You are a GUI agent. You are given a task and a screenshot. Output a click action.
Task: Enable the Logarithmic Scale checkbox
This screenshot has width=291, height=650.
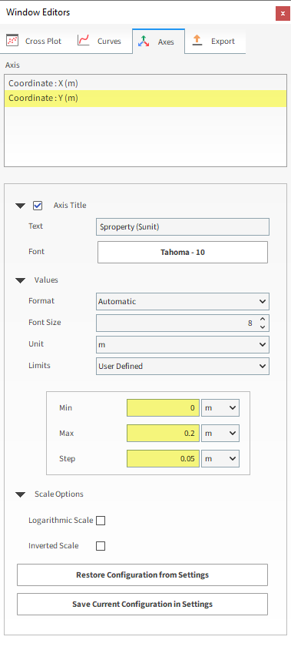[101, 521]
